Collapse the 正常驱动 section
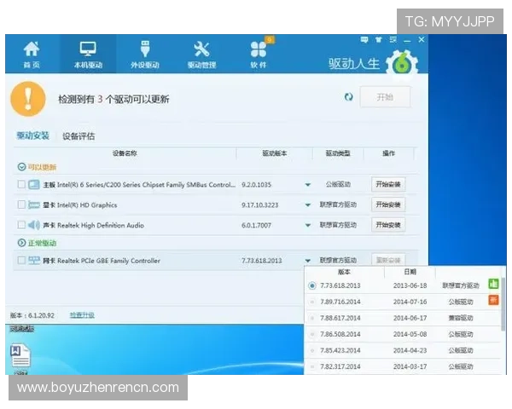The width and height of the screenshot is (512, 409). tap(21, 243)
